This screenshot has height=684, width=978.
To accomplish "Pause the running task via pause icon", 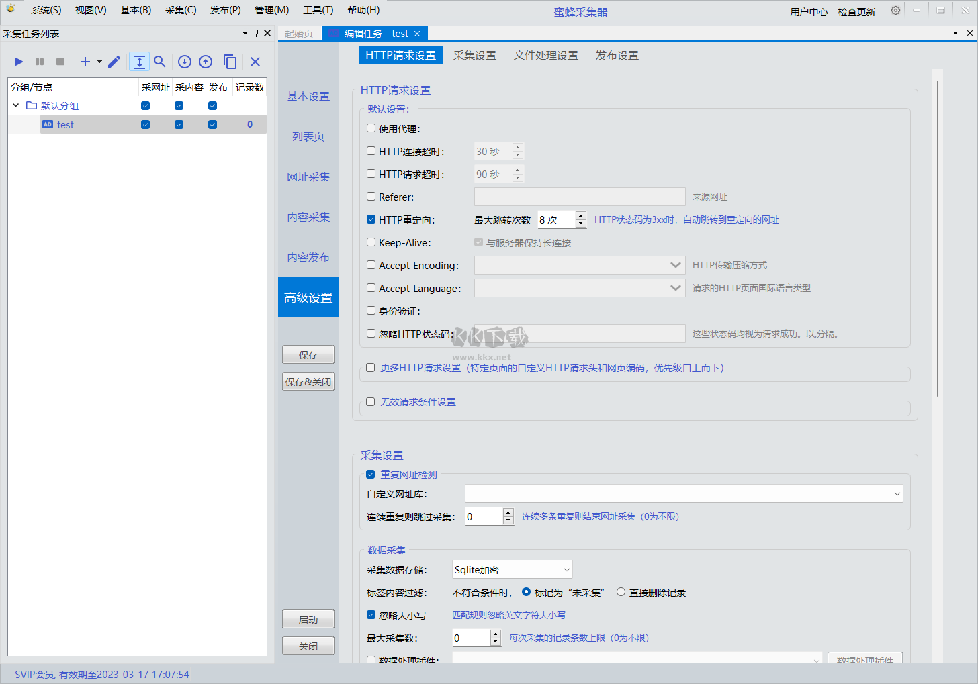I will (39, 62).
